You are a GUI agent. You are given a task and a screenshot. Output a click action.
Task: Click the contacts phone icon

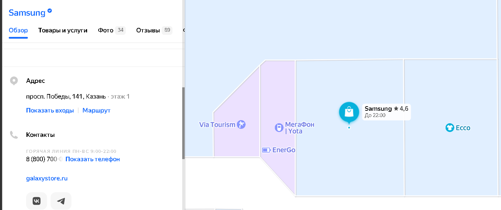coord(14,135)
